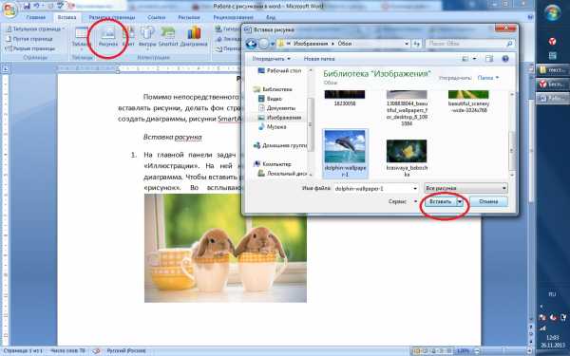Expand the Вставить button dropdown arrow
The height and width of the screenshot is (356, 570).
pos(460,201)
